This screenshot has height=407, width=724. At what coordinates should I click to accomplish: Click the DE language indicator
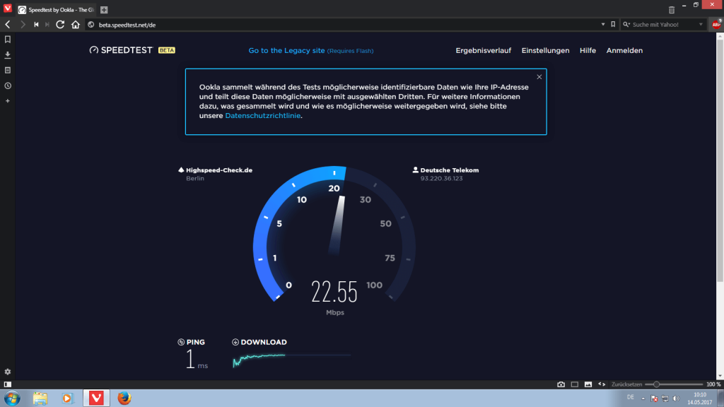point(630,397)
